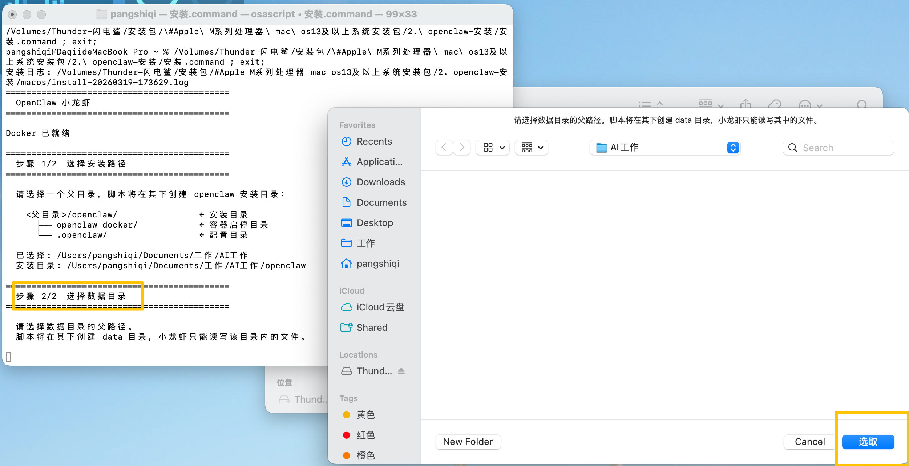The image size is (909, 466).
Task: Confirm with the 选取 button
Action: tap(868, 442)
